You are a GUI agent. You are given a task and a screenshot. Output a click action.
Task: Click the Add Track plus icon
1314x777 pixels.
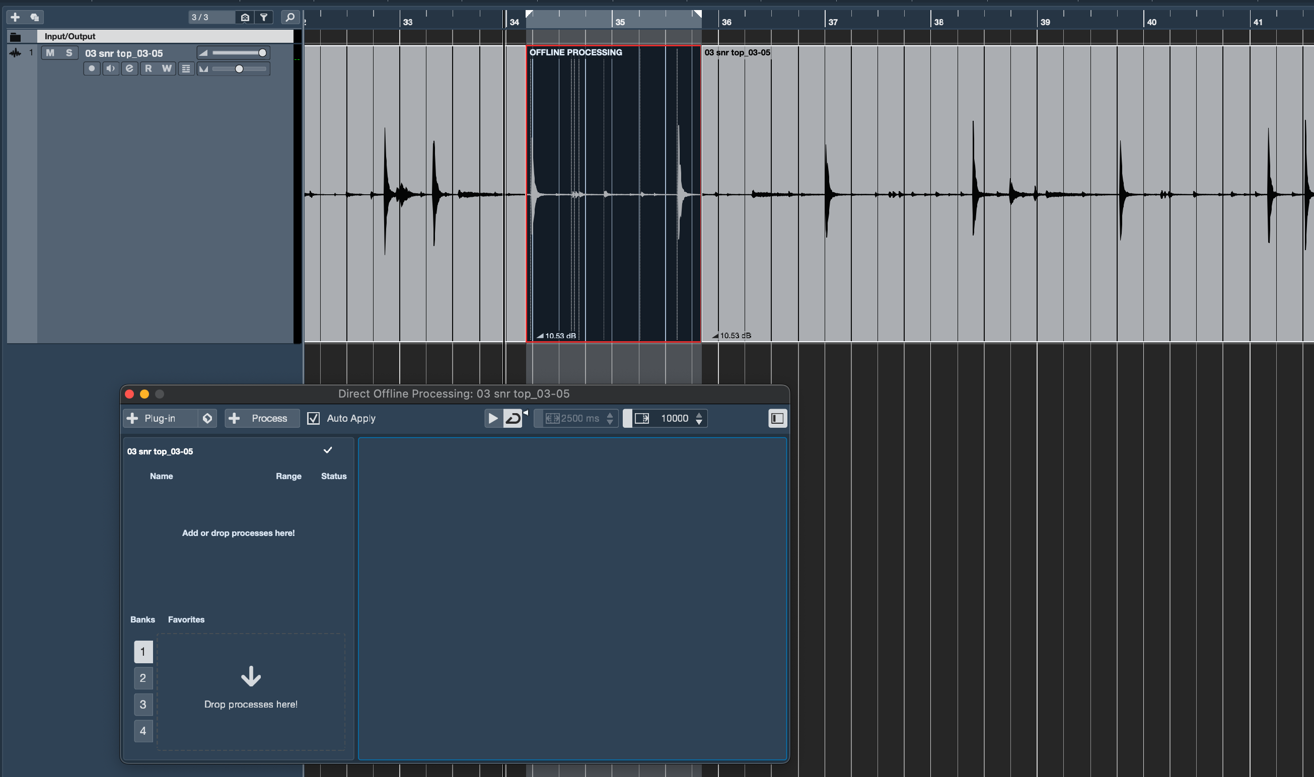click(15, 17)
